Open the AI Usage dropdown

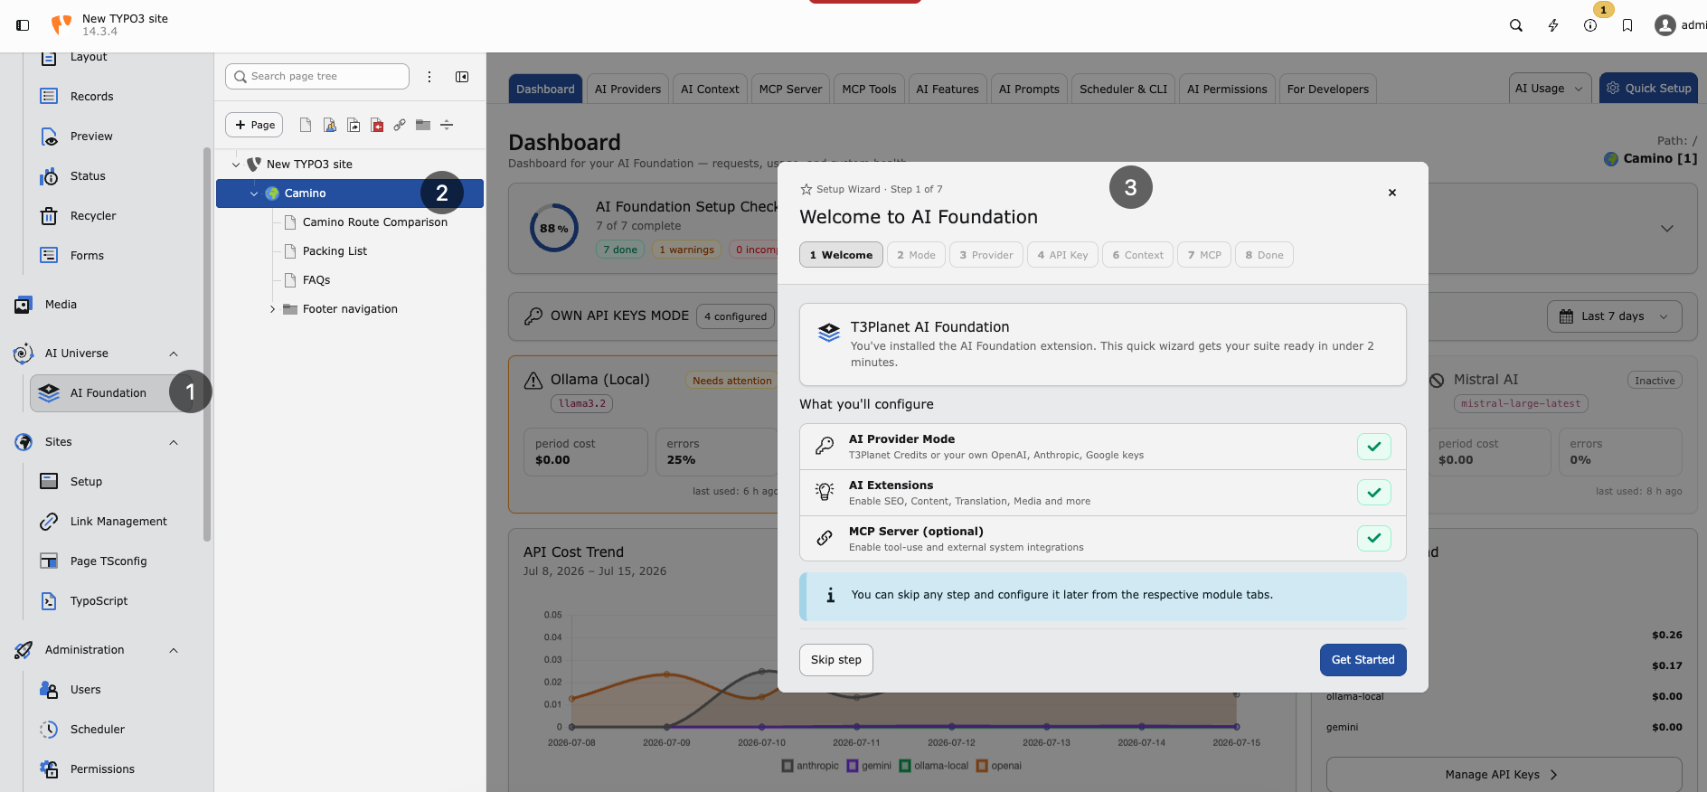(1550, 89)
